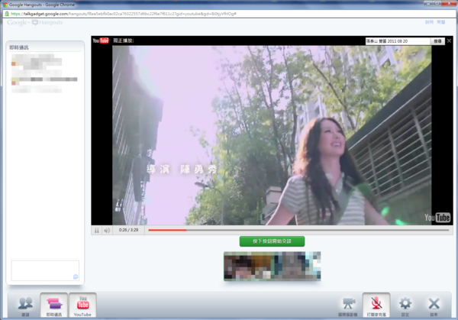Click the chat message input box
458x320 pixels.
[x=43, y=270]
